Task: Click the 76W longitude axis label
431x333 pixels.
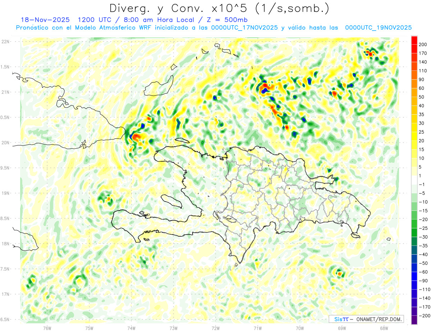Action: (47, 328)
